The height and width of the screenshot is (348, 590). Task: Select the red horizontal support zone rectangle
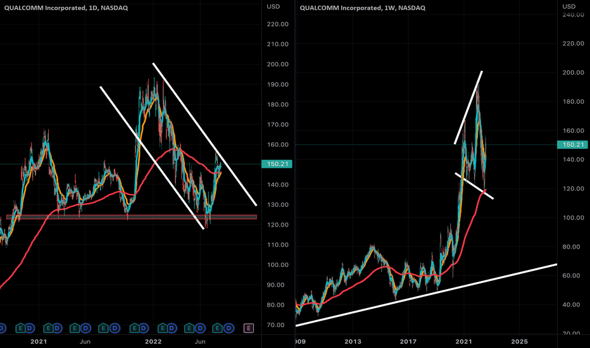131,217
